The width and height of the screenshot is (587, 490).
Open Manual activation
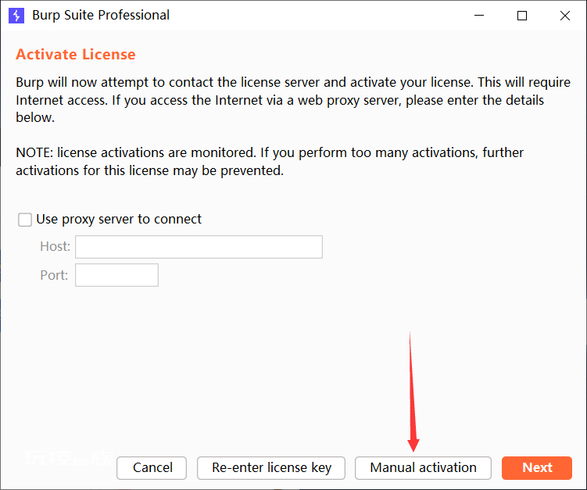pos(423,468)
